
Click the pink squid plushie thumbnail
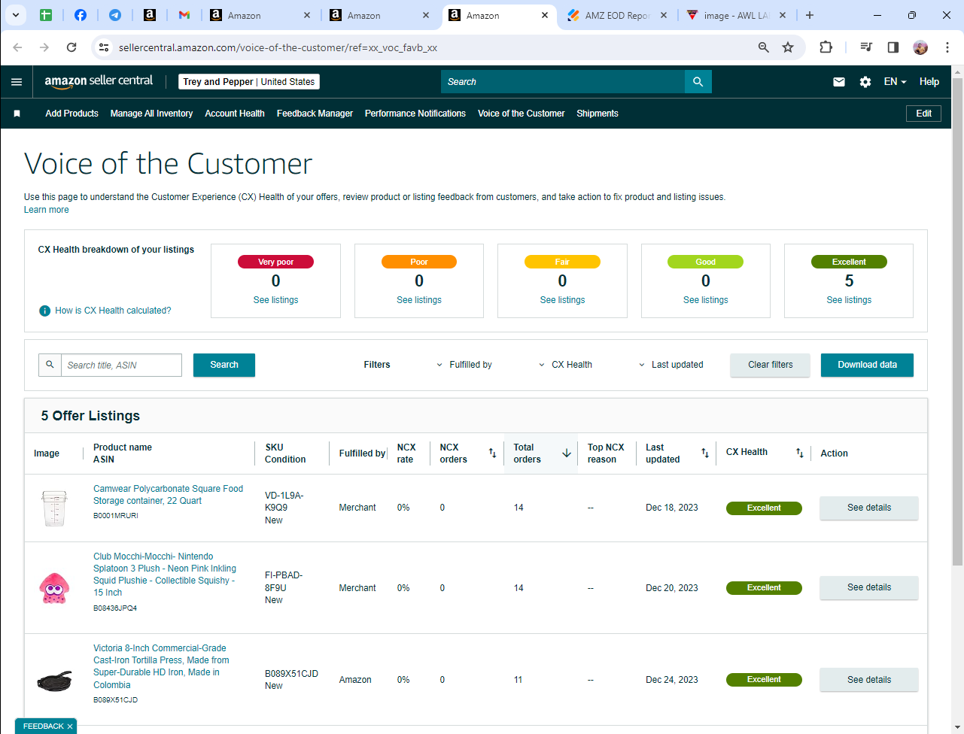tap(54, 588)
